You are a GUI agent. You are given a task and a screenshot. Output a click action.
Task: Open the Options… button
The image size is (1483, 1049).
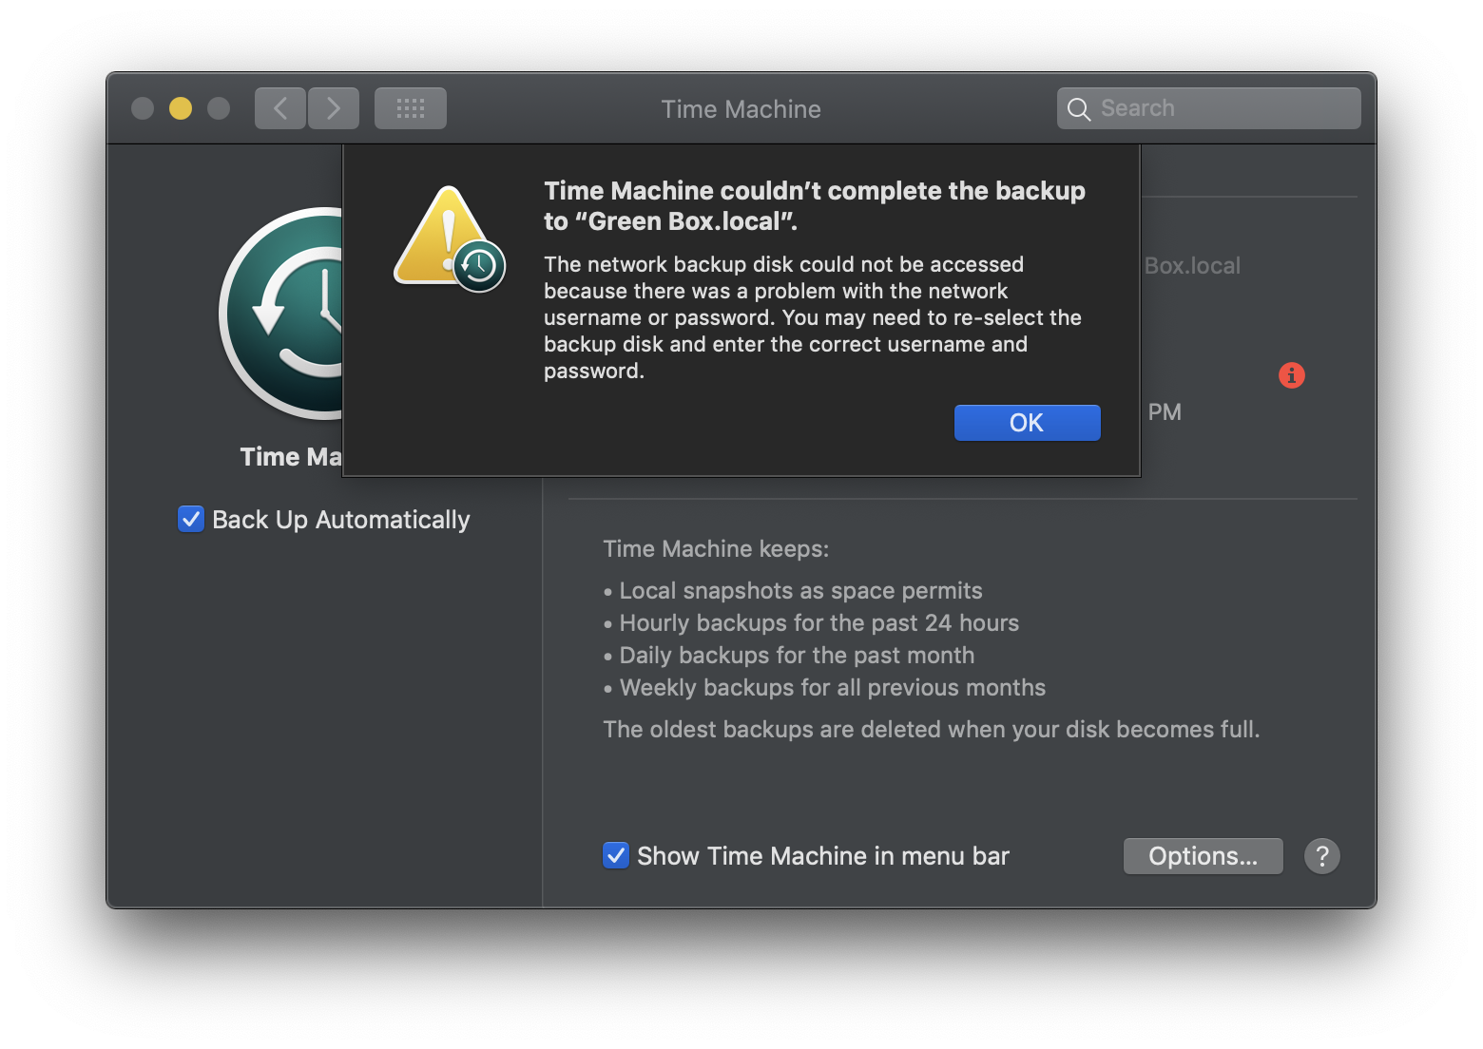click(x=1203, y=856)
